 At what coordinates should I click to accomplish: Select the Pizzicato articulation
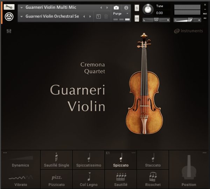56,179
